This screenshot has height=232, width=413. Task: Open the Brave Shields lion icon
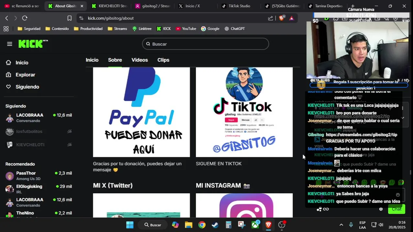coord(281,18)
